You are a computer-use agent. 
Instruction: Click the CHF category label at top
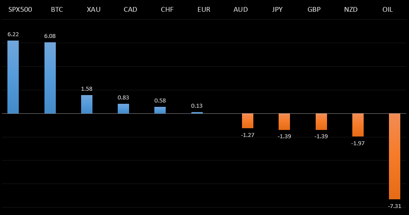click(x=167, y=9)
